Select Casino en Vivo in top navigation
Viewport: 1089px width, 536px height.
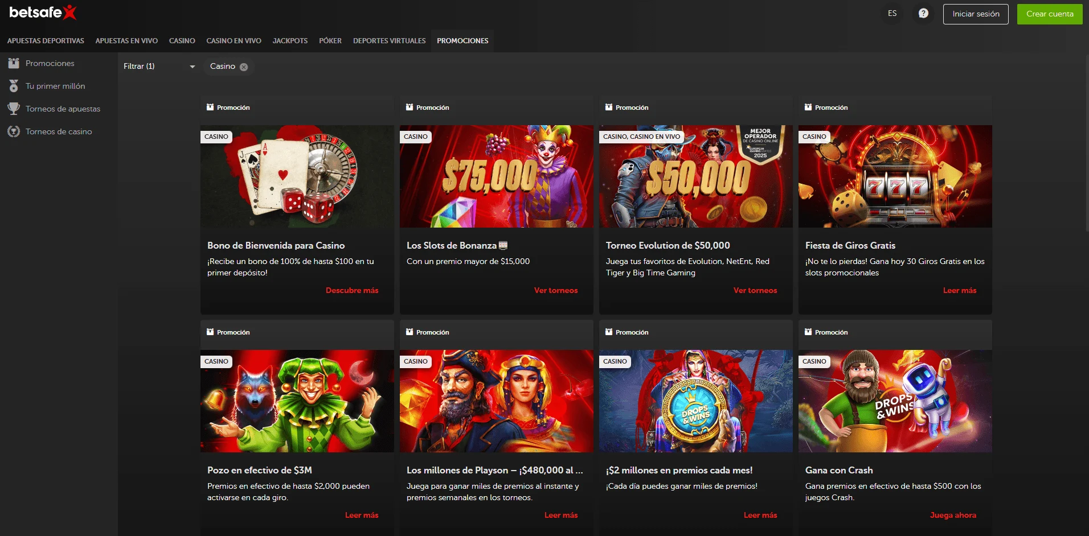point(234,41)
